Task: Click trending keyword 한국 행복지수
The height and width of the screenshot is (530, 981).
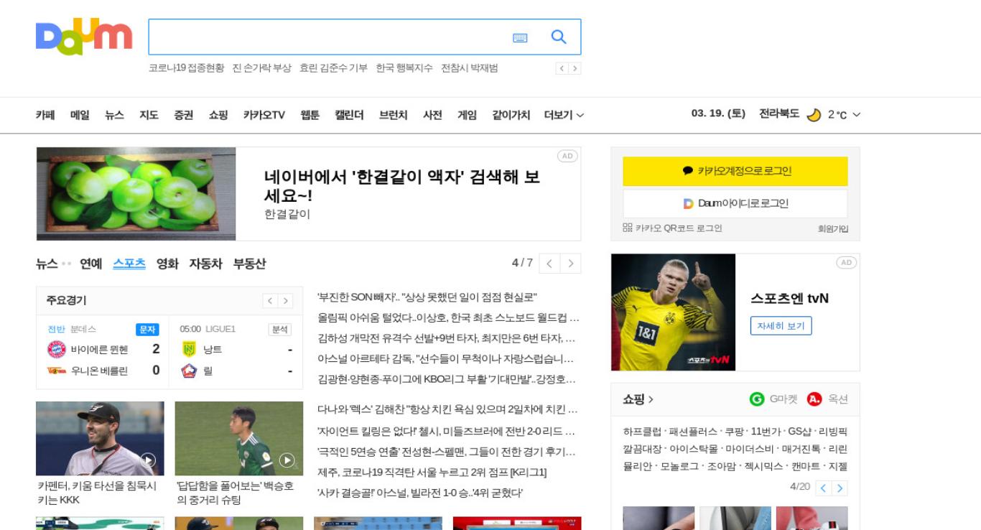Action: [x=404, y=68]
